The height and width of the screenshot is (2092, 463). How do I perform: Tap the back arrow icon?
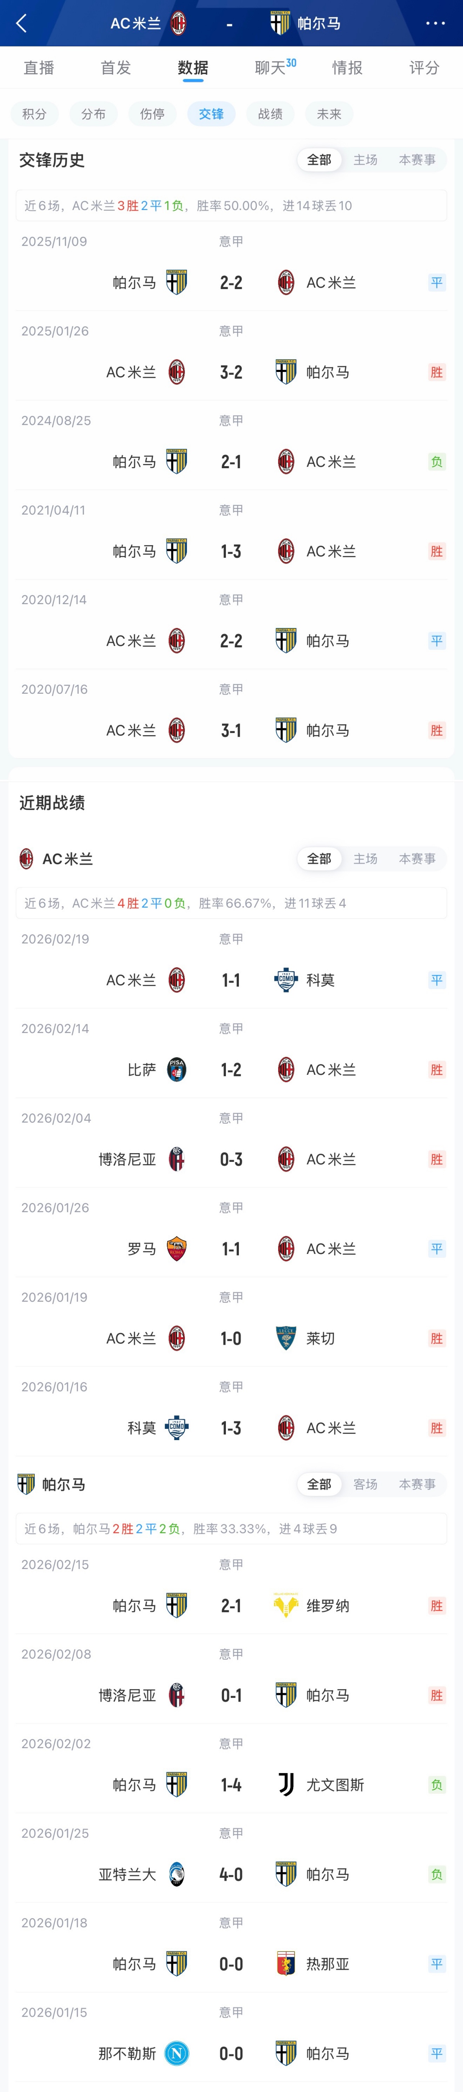[x=22, y=23]
